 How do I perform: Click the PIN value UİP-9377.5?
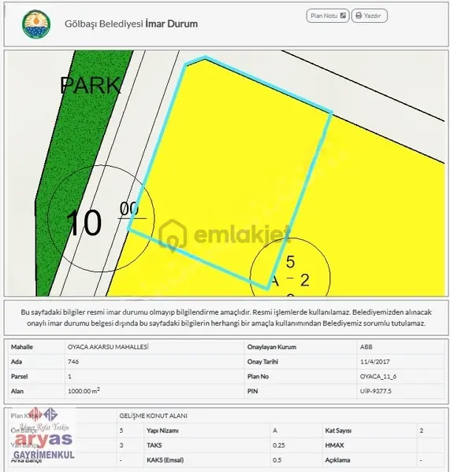(375, 391)
